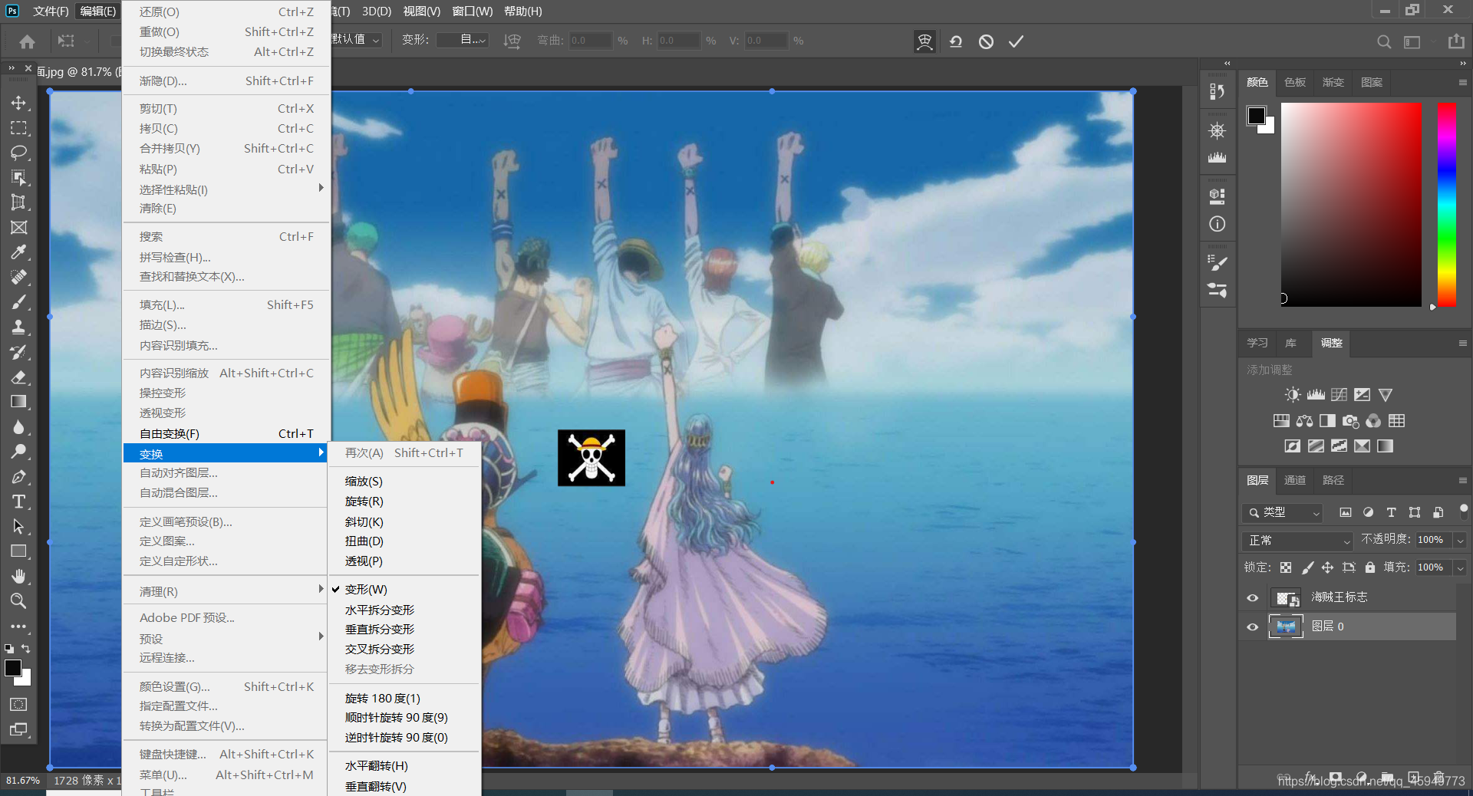Click the zoom percentage 81.67% field

pos(22,781)
